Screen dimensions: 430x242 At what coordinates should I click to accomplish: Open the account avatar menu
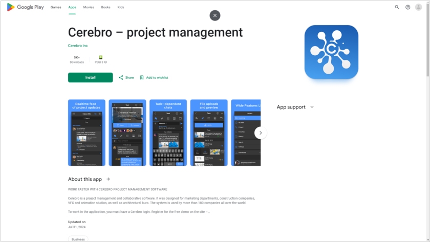point(419,7)
